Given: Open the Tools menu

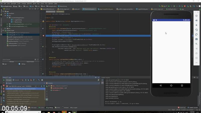Looking at the screenshot, I should tap(42, 4).
